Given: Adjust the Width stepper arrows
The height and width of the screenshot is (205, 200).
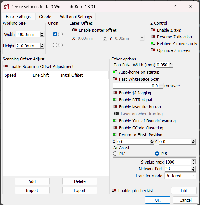Looking at the screenshot, I should pos(42,34).
